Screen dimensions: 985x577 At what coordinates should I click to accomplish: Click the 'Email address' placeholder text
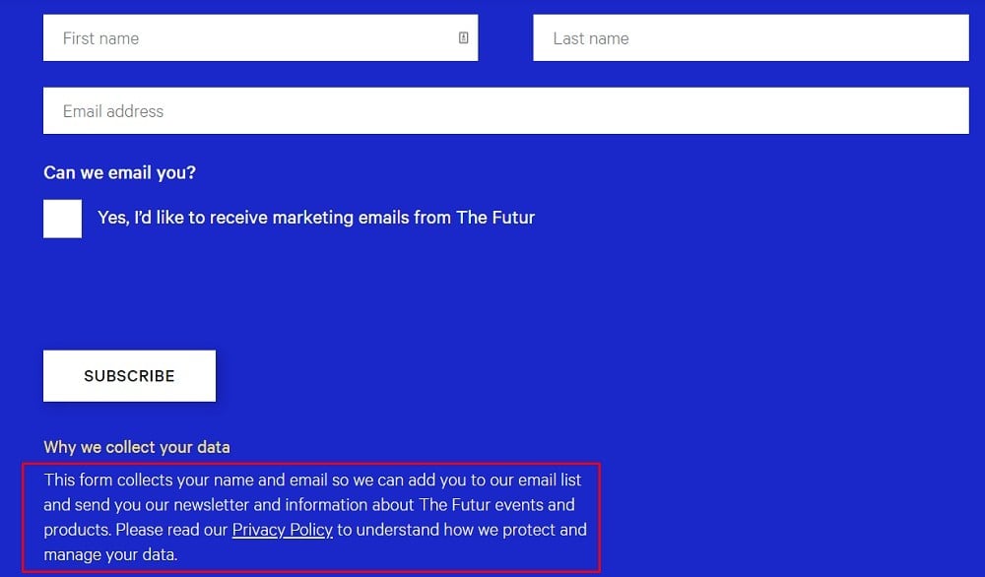coord(113,111)
